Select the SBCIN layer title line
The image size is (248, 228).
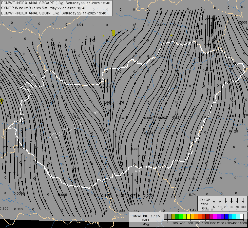[x=53, y=13]
